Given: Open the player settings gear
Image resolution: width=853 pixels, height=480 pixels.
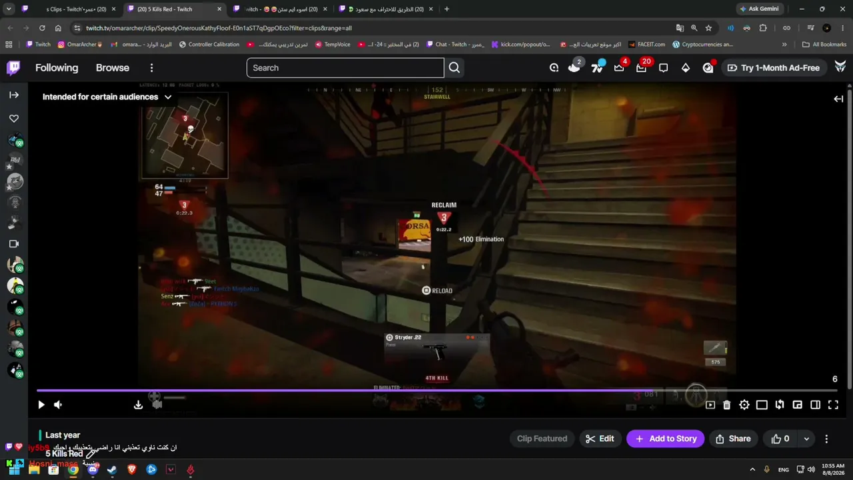Looking at the screenshot, I should [x=744, y=405].
